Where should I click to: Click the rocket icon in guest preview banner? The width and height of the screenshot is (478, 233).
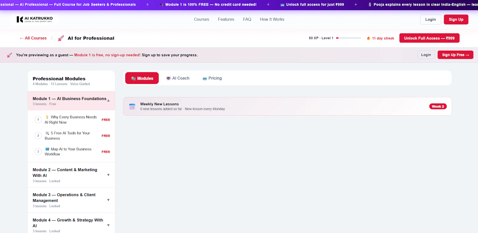click(10, 55)
